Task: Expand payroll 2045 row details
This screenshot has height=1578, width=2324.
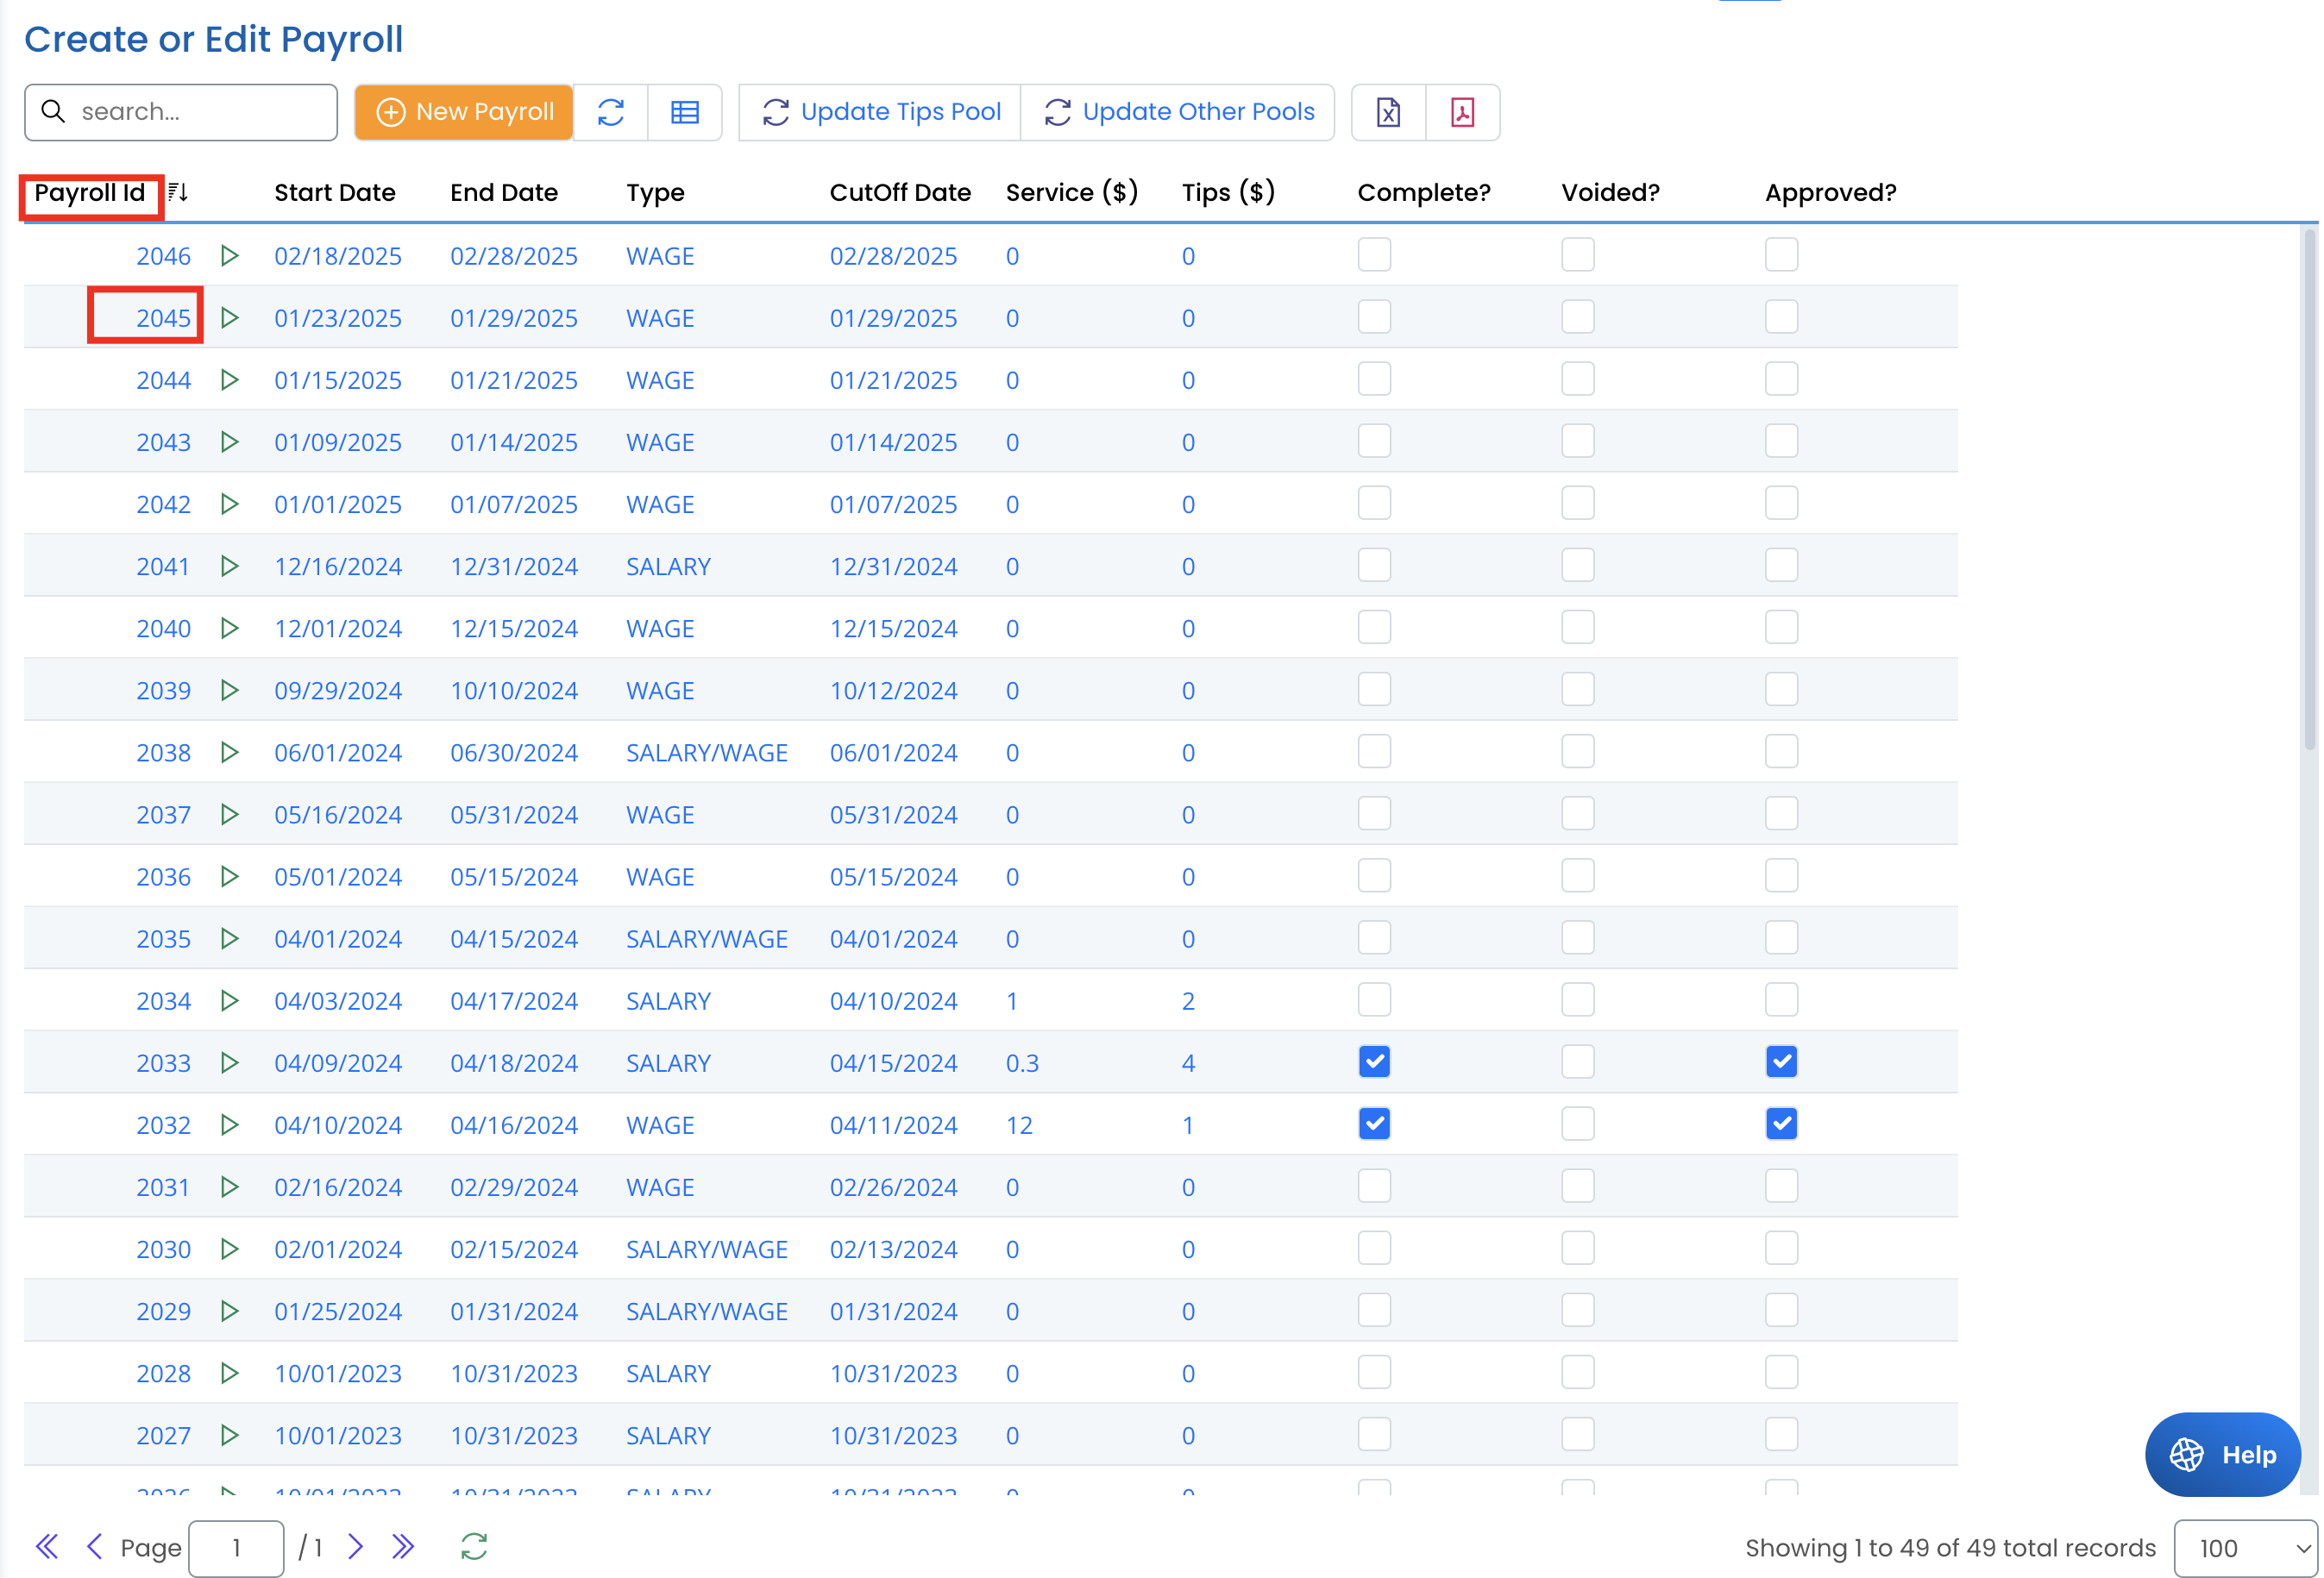Action: point(229,318)
